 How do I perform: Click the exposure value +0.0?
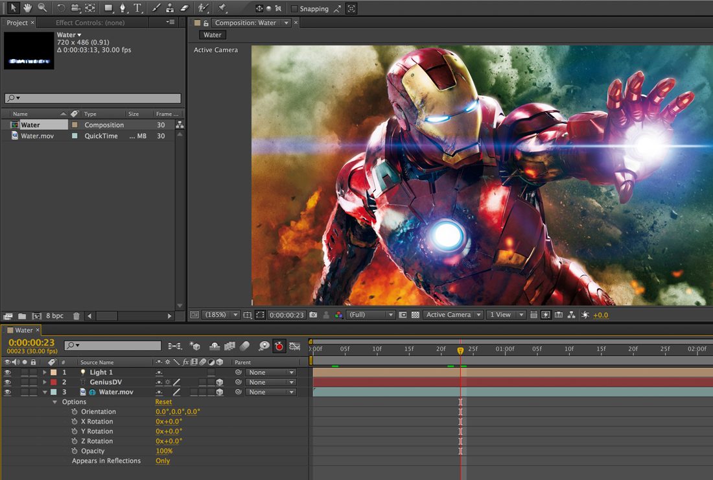click(x=601, y=315)
